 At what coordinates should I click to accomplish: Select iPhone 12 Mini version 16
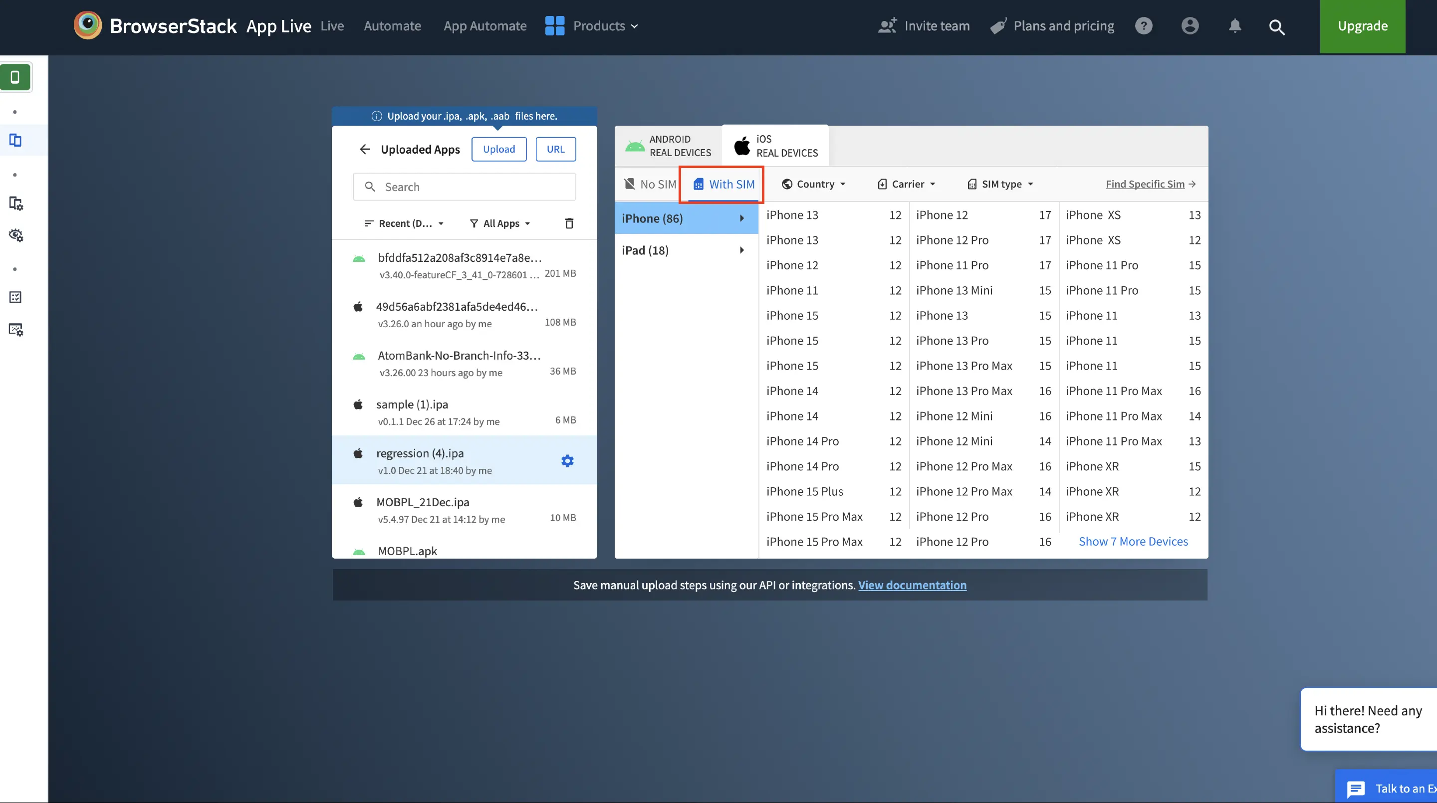[x=983, y=416]
